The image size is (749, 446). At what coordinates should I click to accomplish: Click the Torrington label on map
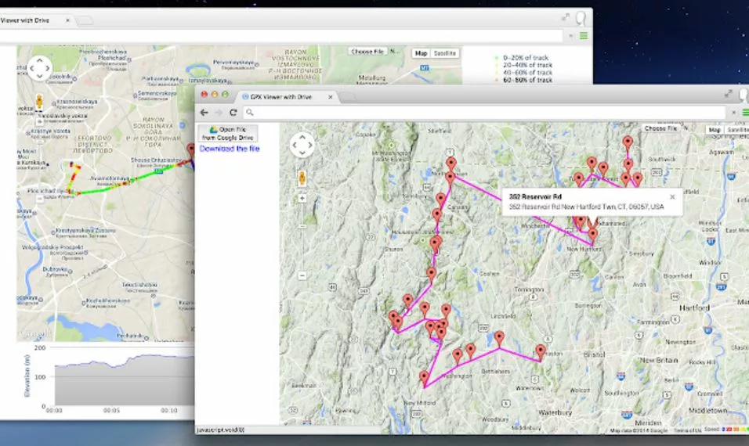[x=530, y=289]
